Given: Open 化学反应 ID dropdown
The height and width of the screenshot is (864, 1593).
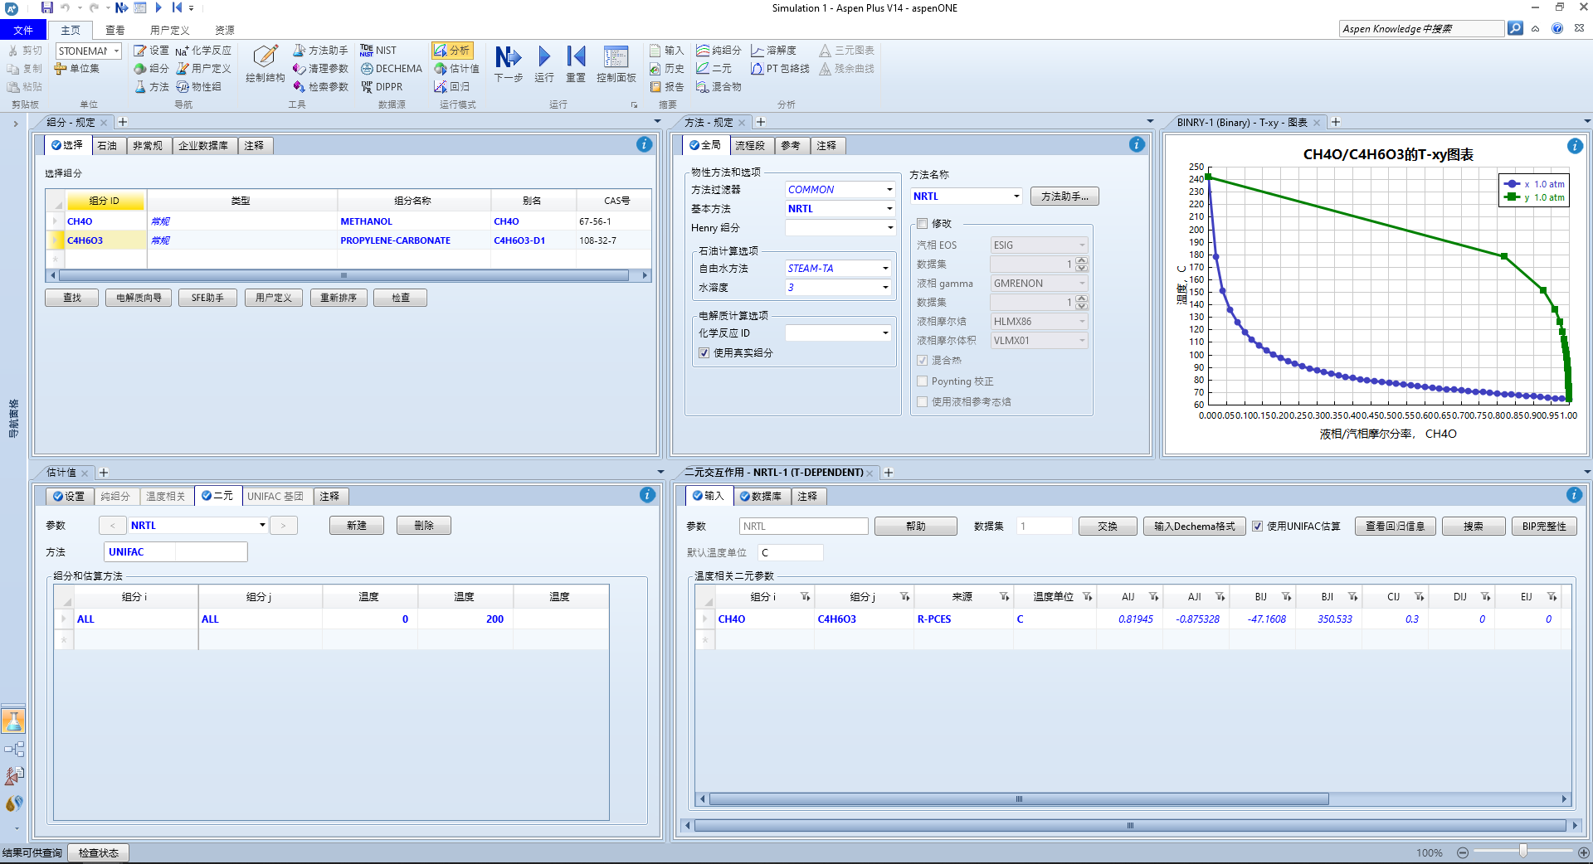Looking at the screenshot, I should coord(885,333).
